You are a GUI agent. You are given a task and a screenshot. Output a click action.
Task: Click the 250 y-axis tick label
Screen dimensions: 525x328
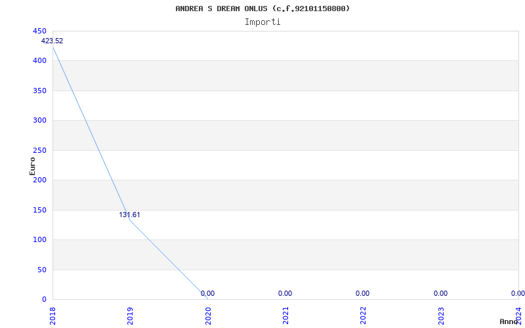(x=39, y=151)
